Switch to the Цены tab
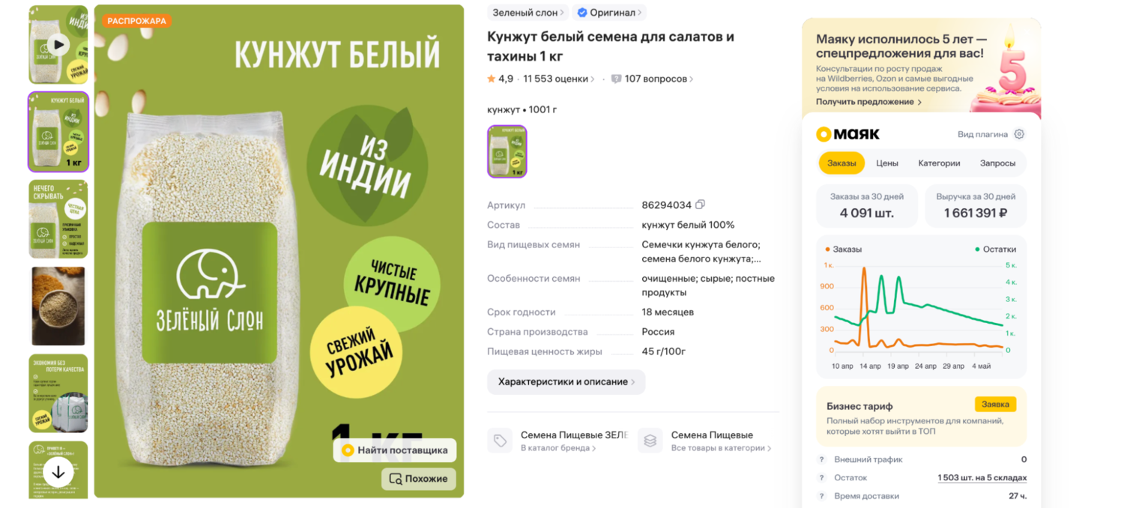The width and height of the screenshot is (1124, 508). point(887,163)
